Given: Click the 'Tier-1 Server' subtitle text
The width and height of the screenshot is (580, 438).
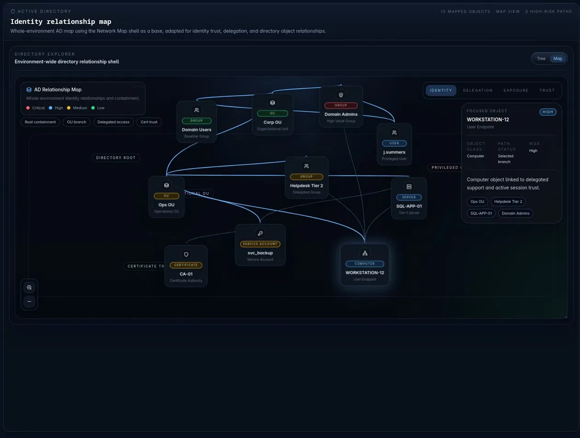Looking at the screenshot, I should coord(409,213).
